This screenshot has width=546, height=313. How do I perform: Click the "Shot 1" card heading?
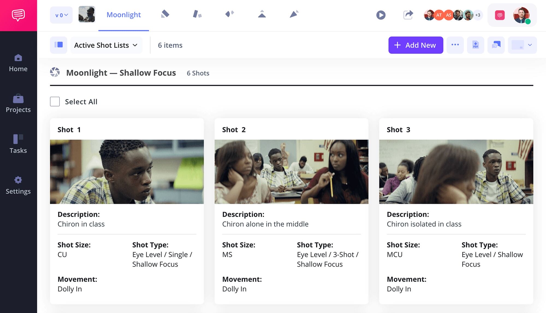pos(69,130)
